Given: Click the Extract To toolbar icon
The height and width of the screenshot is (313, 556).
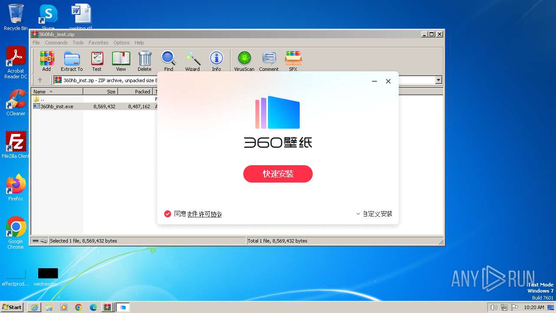Looking at the screenshot, I should pyautogui.click(x=72, y=61).
